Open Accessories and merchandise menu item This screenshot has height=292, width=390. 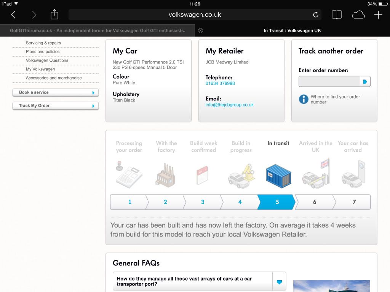pyautogui.click(x=54, y=78)
